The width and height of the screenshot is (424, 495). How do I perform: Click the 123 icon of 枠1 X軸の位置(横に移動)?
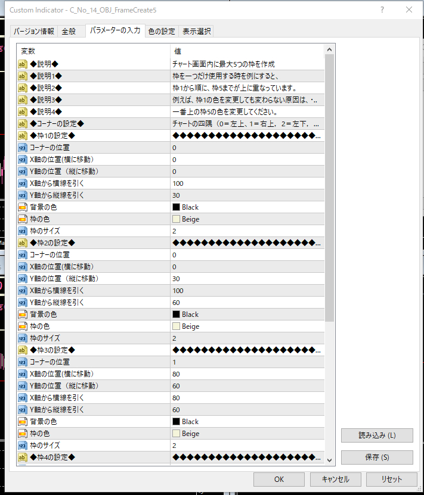pyautogui.click(x=23, y=160)
